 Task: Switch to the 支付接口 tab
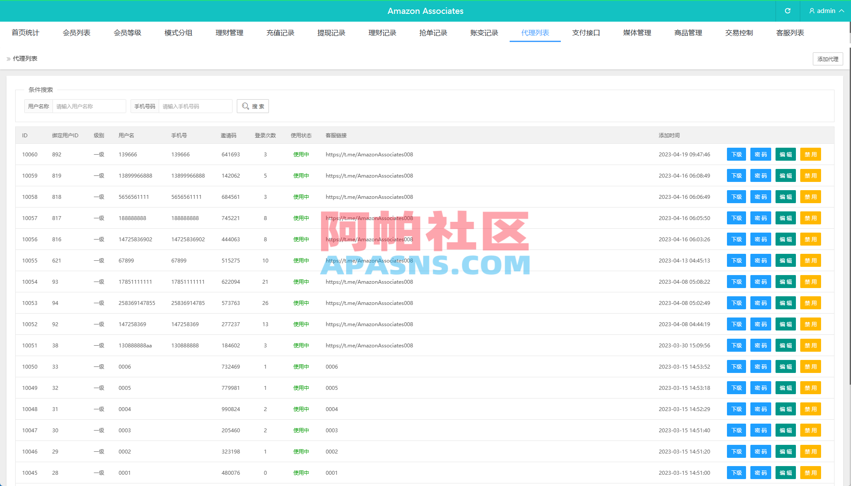pos(586,32)
